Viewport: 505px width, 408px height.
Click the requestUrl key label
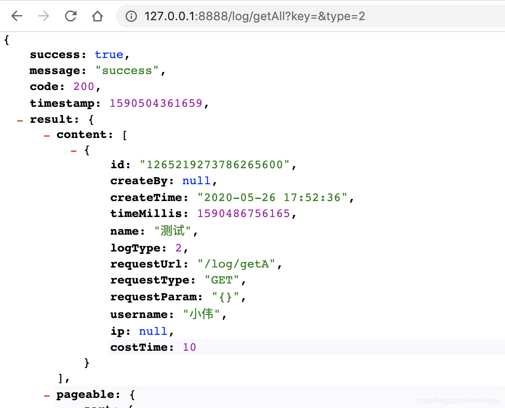pyautogui.click(x=150, y=264)
